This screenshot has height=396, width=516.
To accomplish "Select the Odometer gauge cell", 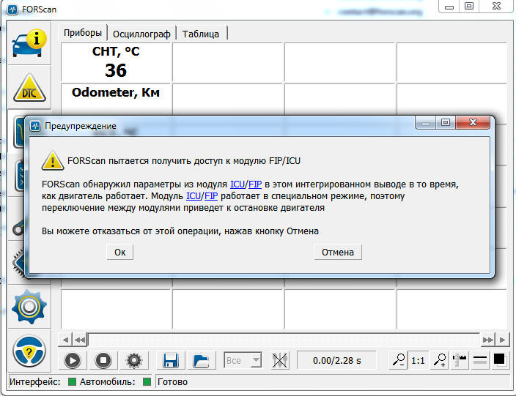I will (116, 100).
